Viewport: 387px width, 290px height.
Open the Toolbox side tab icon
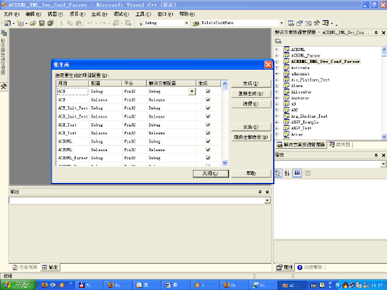[x=4, y=87]
